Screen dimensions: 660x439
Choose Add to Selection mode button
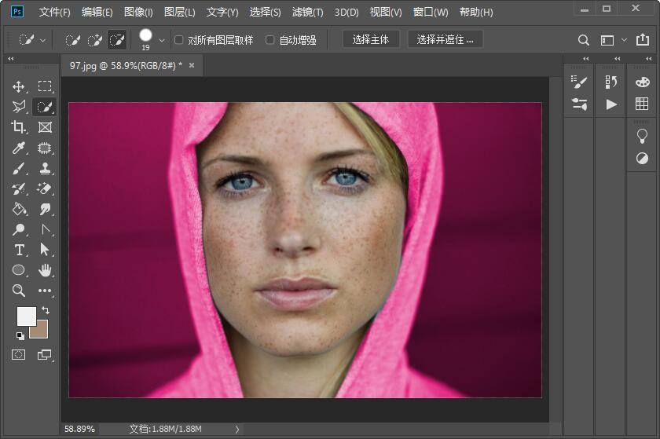(95, 40)
